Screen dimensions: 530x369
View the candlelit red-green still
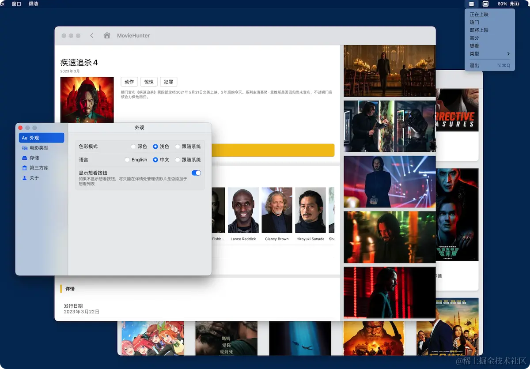[x=390, y=237]
